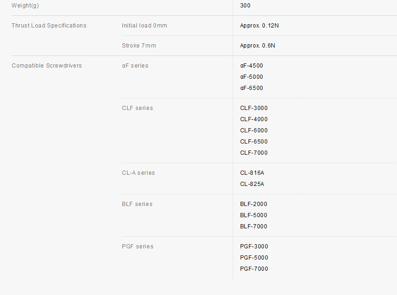Open the CLF-6500 link
397x295 pixels.
click(254, 142)
